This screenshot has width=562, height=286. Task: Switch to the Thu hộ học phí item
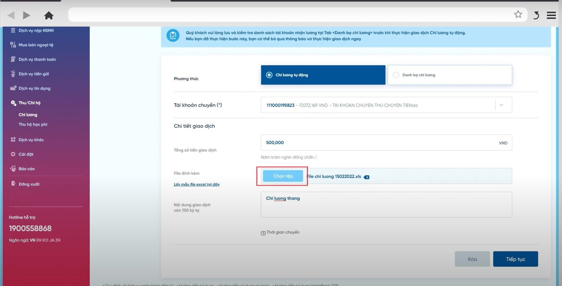(x=33, y=124)
